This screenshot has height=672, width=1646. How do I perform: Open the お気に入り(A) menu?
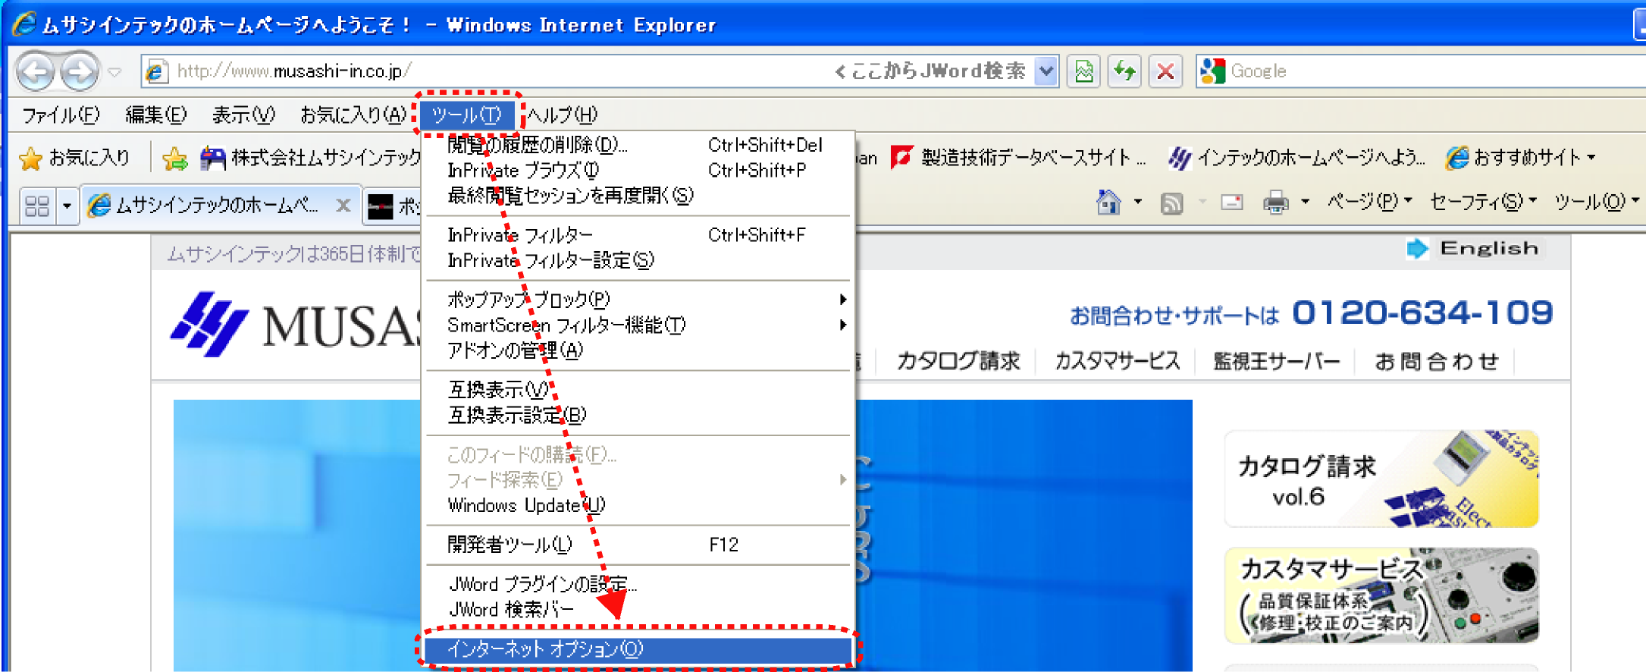pyautogui.click(x=353, y=115)
